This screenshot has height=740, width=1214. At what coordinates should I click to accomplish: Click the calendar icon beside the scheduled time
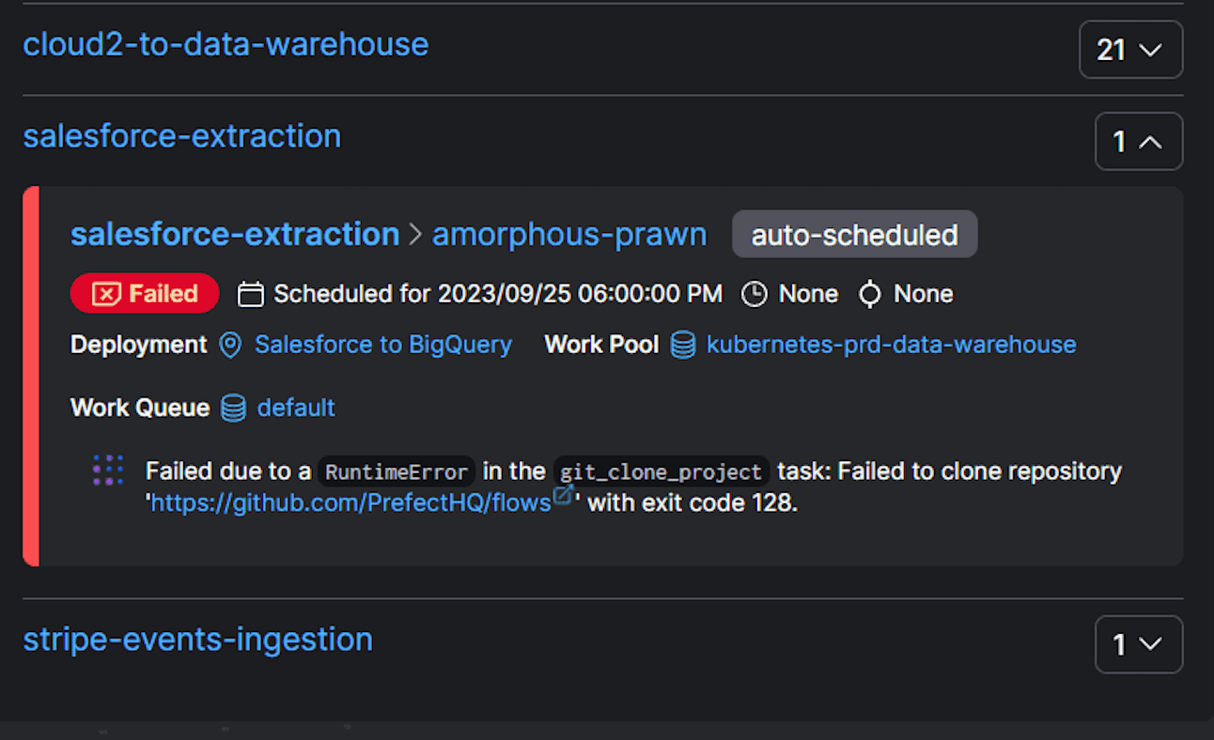click(x=250, y=295)
